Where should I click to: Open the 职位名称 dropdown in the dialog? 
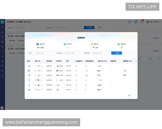(x=99, y=53)
